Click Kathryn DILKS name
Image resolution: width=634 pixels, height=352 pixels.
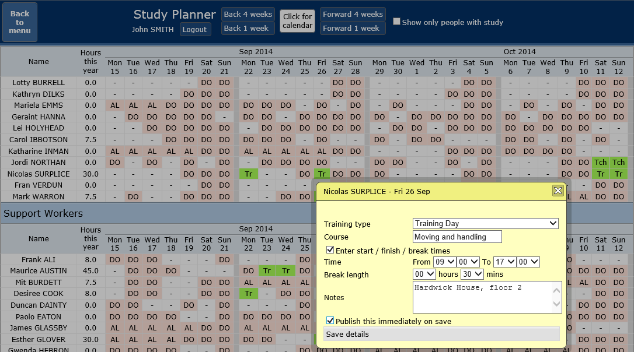tap(39, 94)
